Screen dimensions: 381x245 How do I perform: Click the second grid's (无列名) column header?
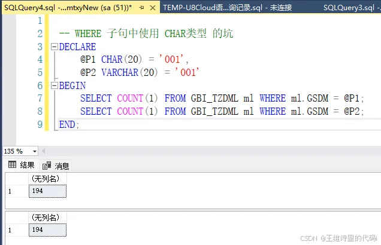[47, 217]
